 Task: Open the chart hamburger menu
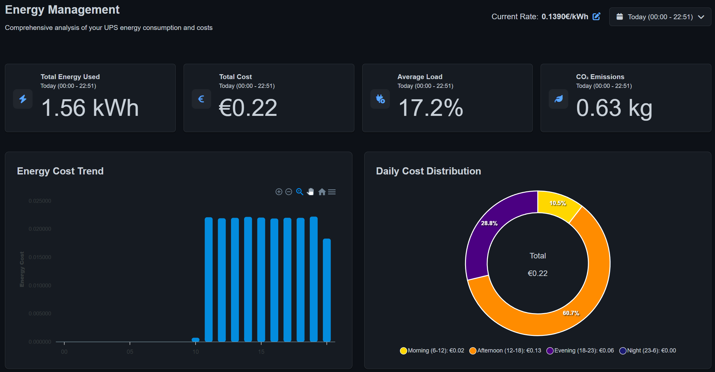tap(332, 192)
